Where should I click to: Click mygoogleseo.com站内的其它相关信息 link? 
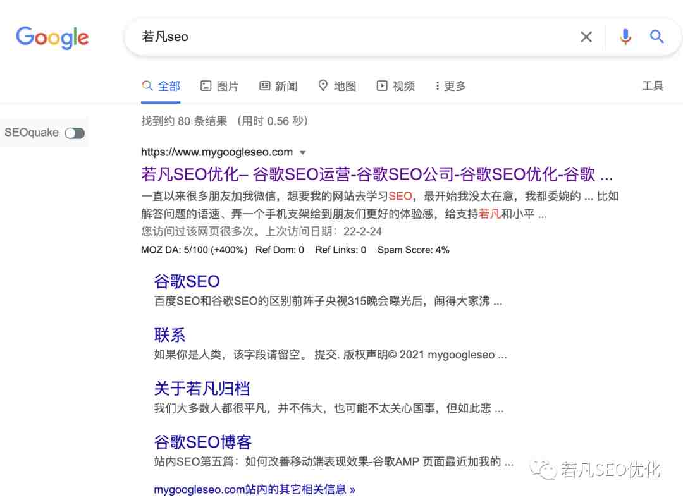[x=255, y=489]
